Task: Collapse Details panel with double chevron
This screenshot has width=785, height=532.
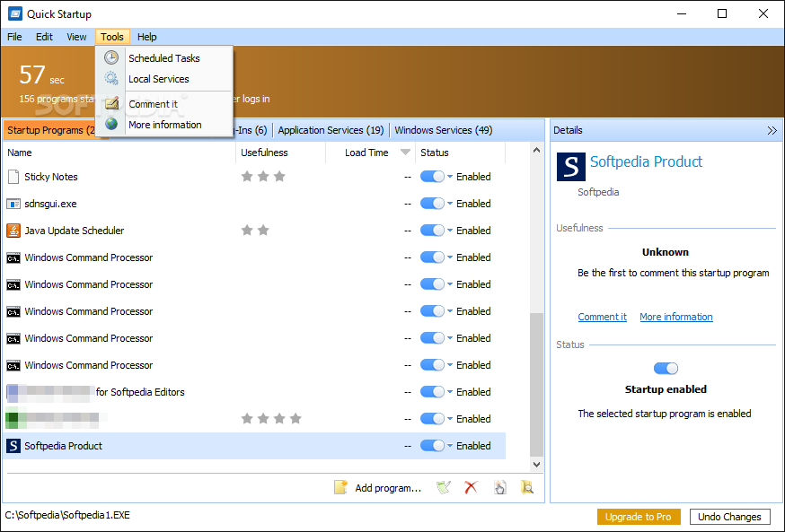Action: click(772, 130)
